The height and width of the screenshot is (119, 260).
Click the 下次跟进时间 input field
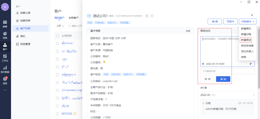227,71
